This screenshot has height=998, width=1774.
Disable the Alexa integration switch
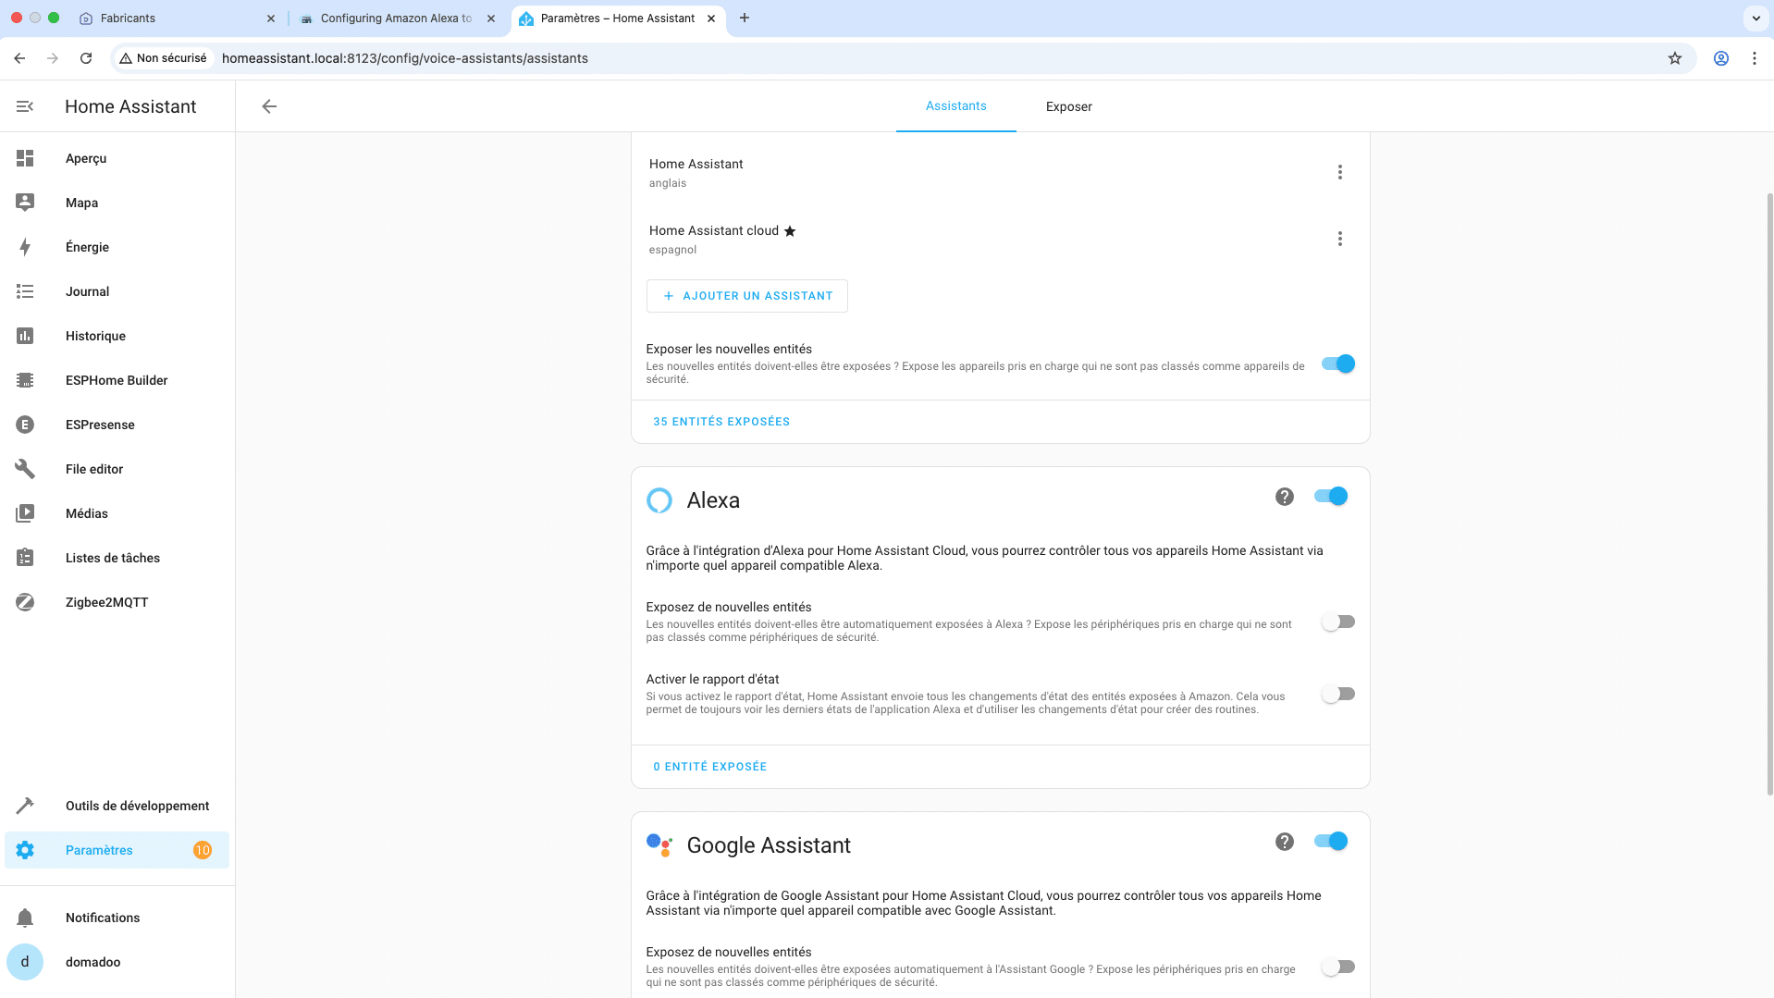tap(1331, 497)
